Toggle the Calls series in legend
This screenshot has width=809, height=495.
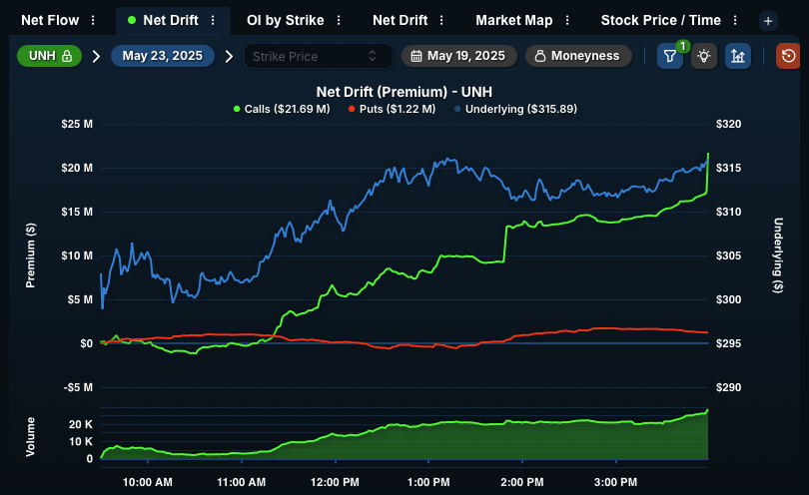point(282,109)
